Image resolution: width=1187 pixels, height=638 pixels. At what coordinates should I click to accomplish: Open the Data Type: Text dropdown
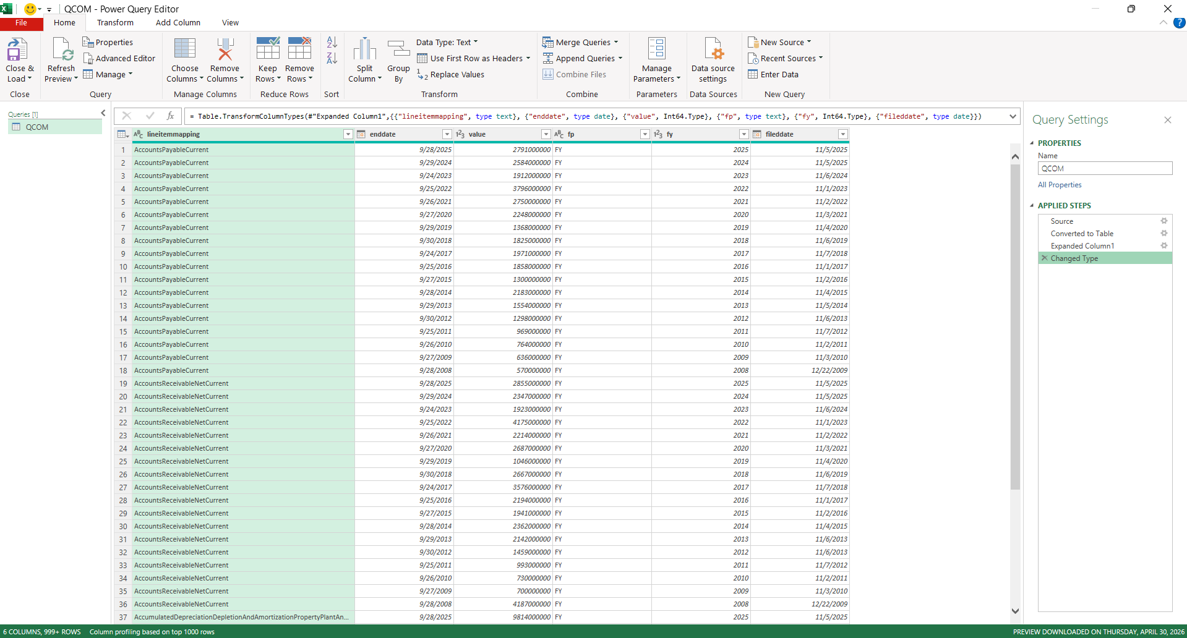[x=447, y=42]
